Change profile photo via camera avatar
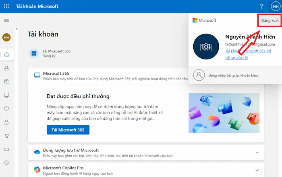 coord(206,47)
